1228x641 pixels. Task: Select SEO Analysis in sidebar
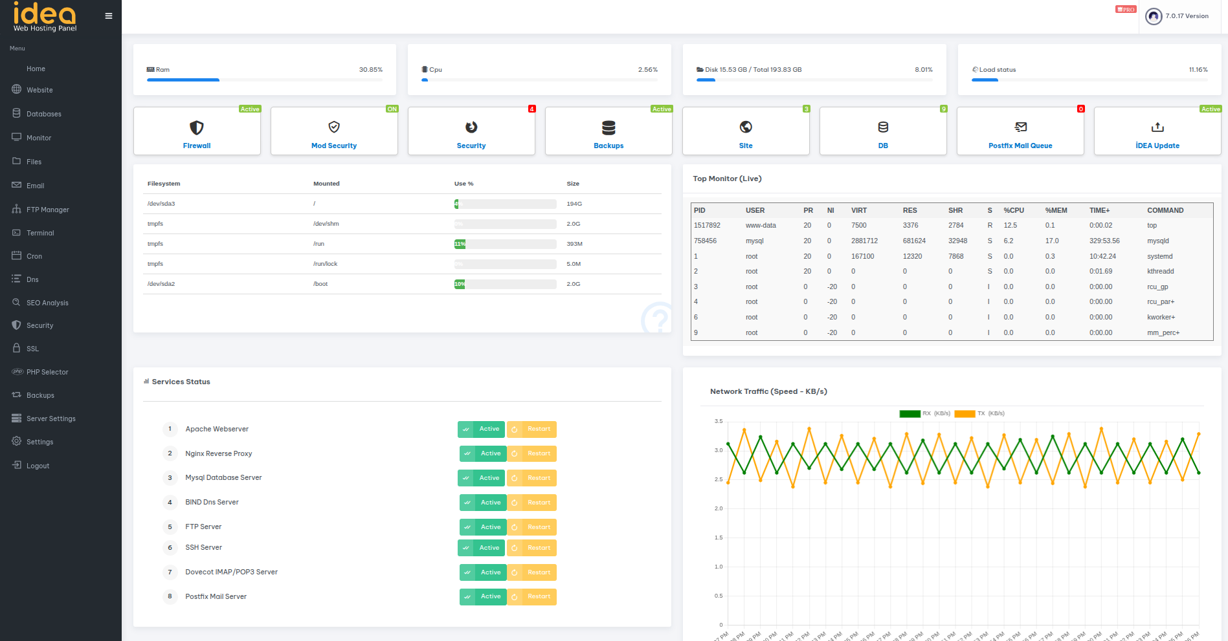tap(47, 303)
